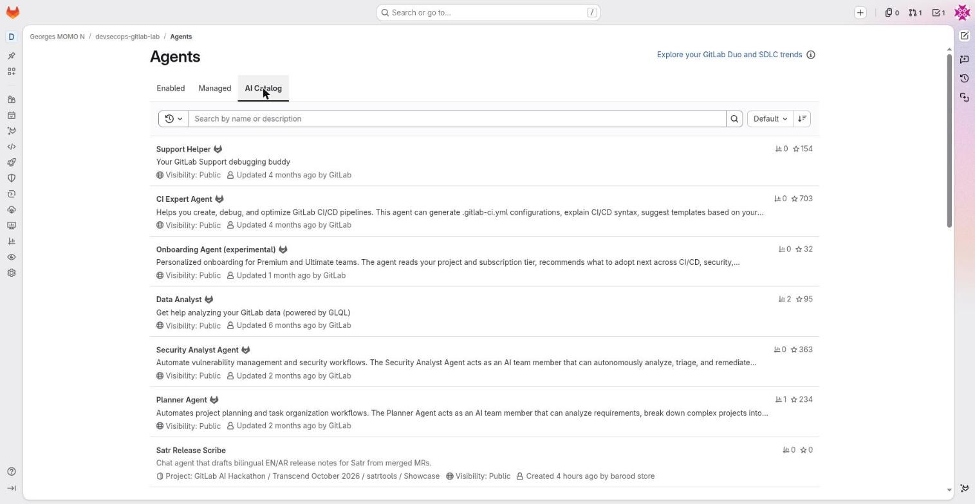
Task: Open the Planner Agent entry
Action: coord(181,400)
